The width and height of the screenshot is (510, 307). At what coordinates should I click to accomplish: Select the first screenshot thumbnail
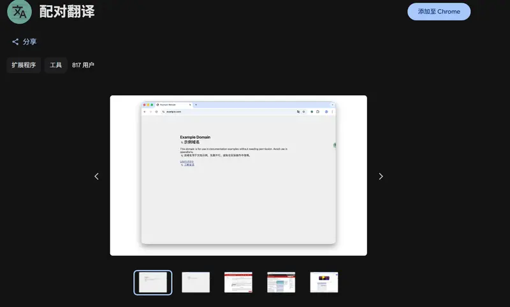coord(153,282)
